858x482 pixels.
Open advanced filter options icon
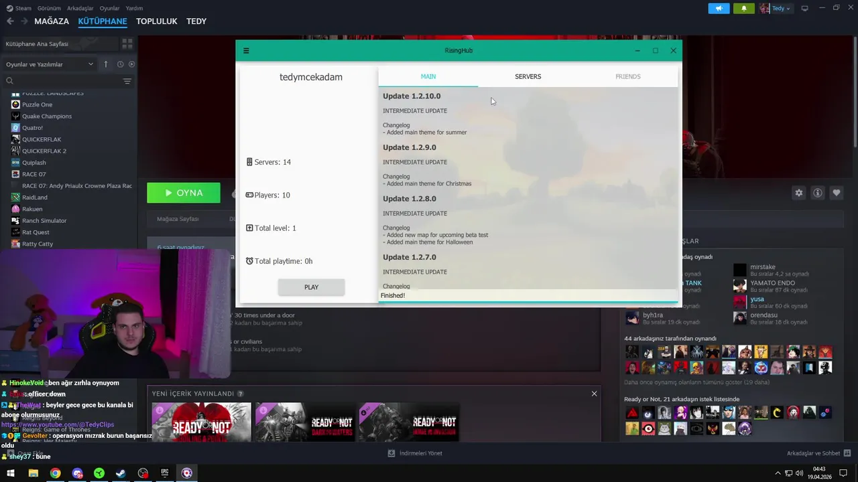point(127,81)
